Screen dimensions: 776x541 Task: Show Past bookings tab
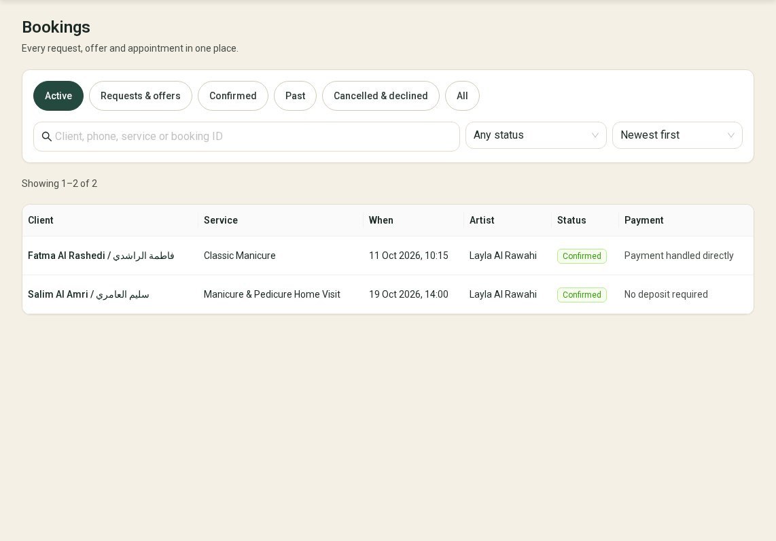(x=296, y=96)
